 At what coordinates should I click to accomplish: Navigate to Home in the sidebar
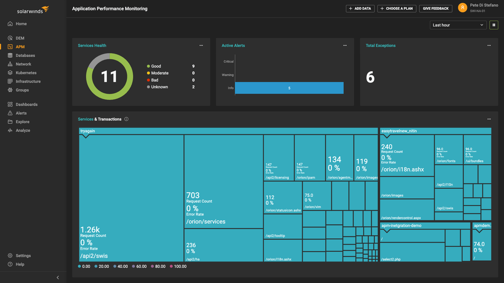pos(10,24)
